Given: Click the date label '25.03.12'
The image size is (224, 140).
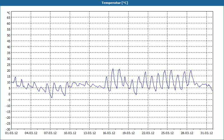Looking at the screenshot, I should coord(167,133).
